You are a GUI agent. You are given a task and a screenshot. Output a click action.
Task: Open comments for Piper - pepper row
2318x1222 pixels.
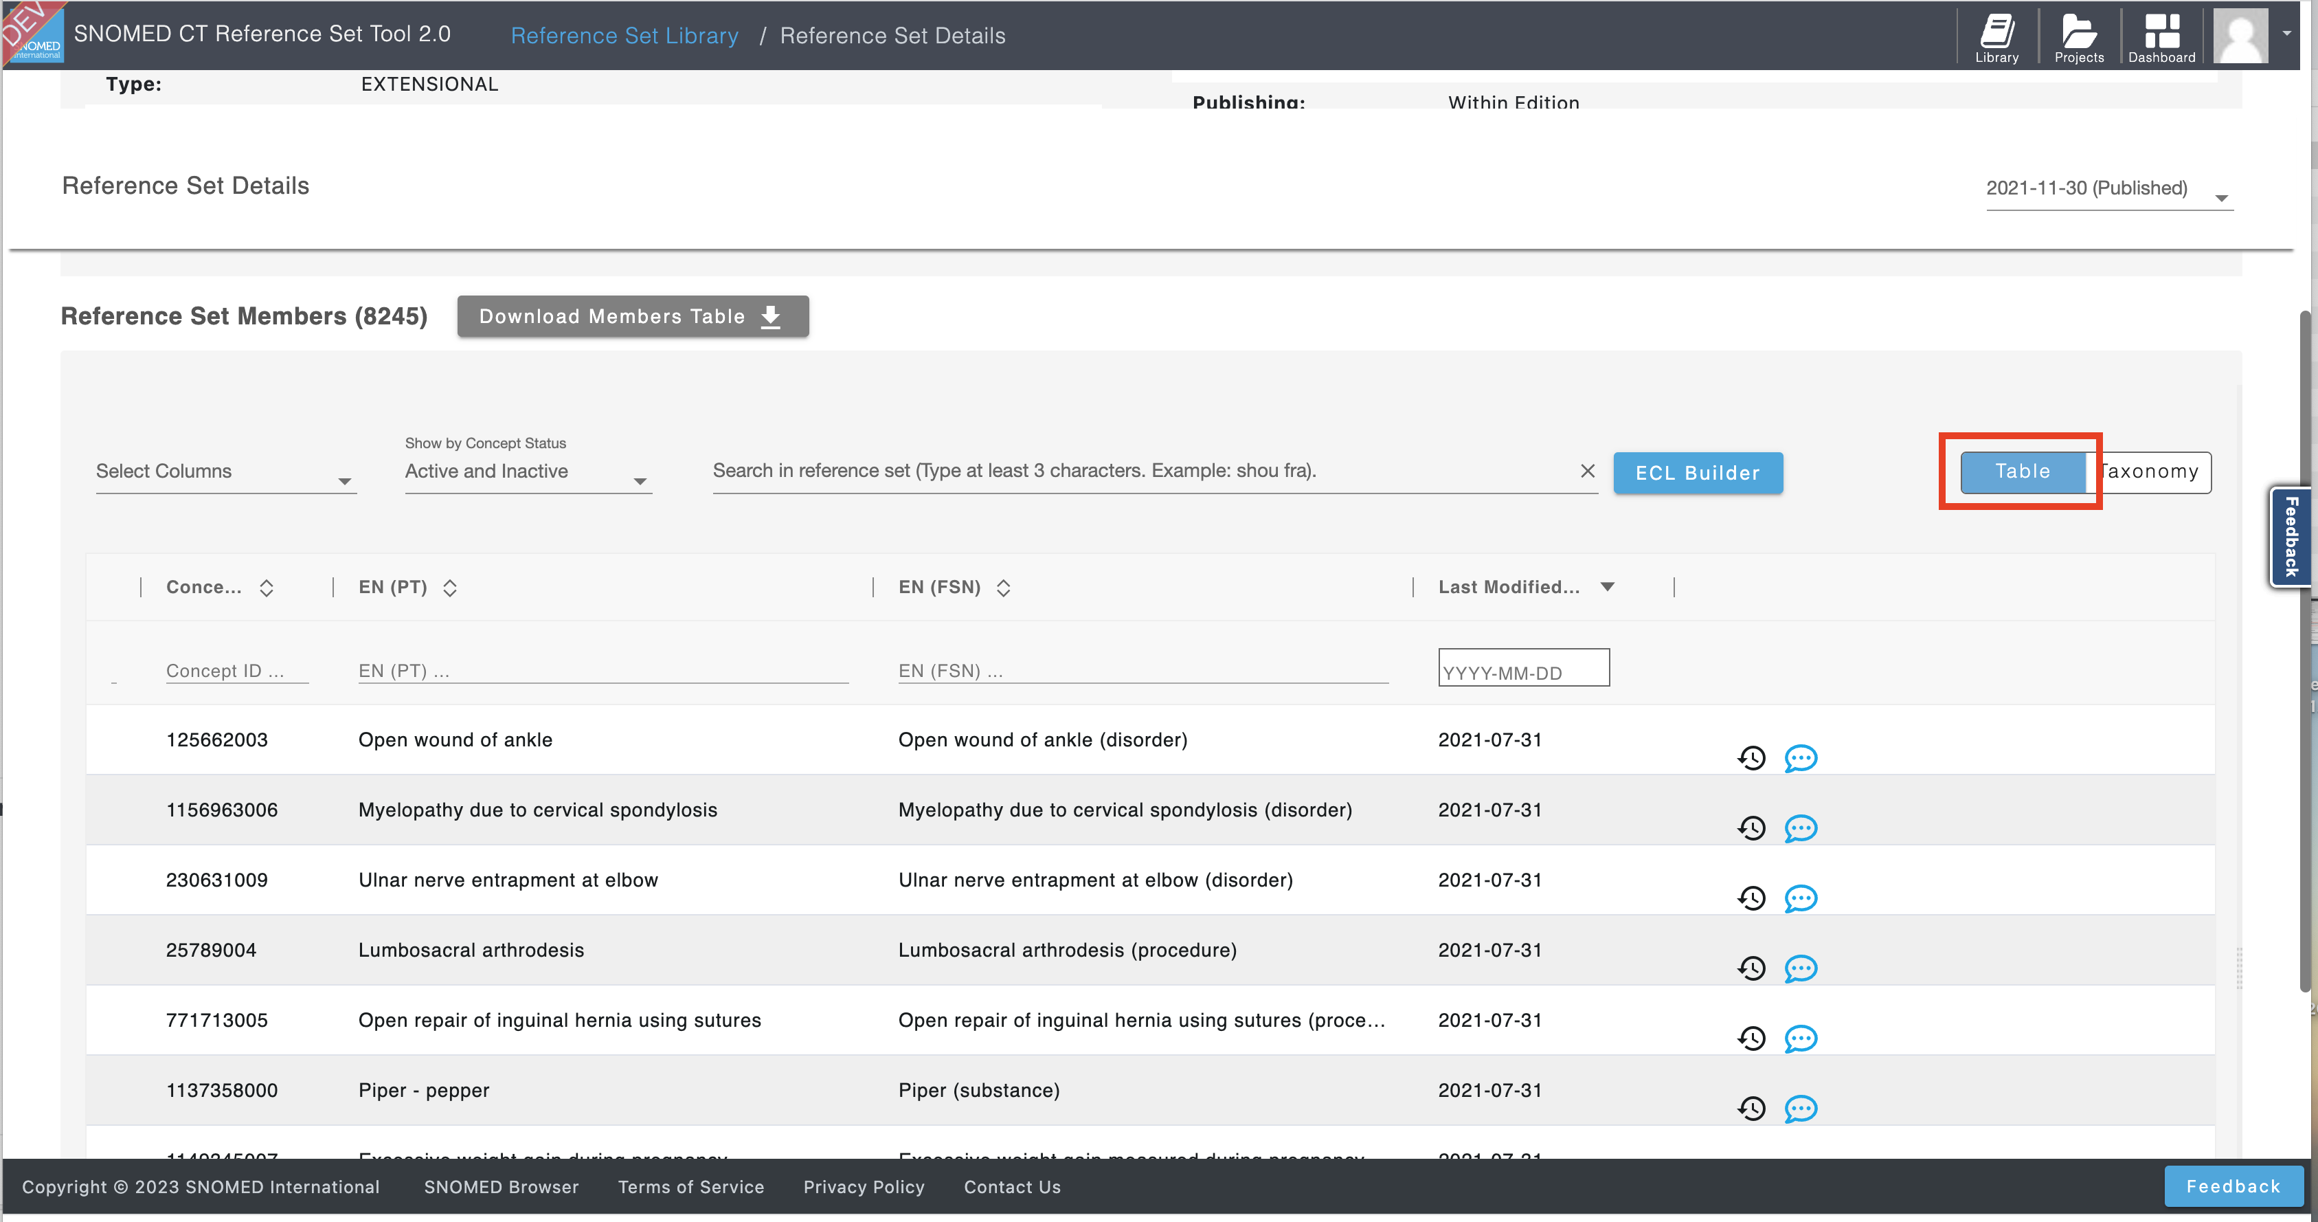(x=1801, y=1109)
